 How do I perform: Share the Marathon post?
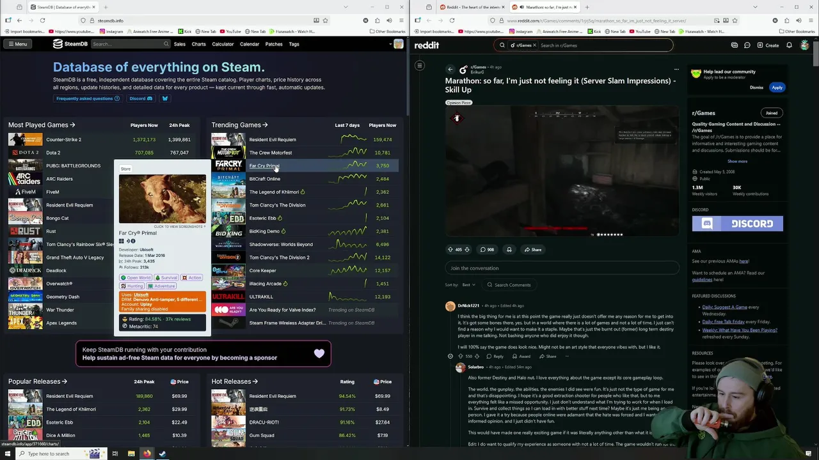533,250
